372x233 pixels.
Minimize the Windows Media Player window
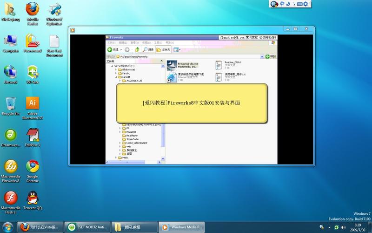click(288, 29)
